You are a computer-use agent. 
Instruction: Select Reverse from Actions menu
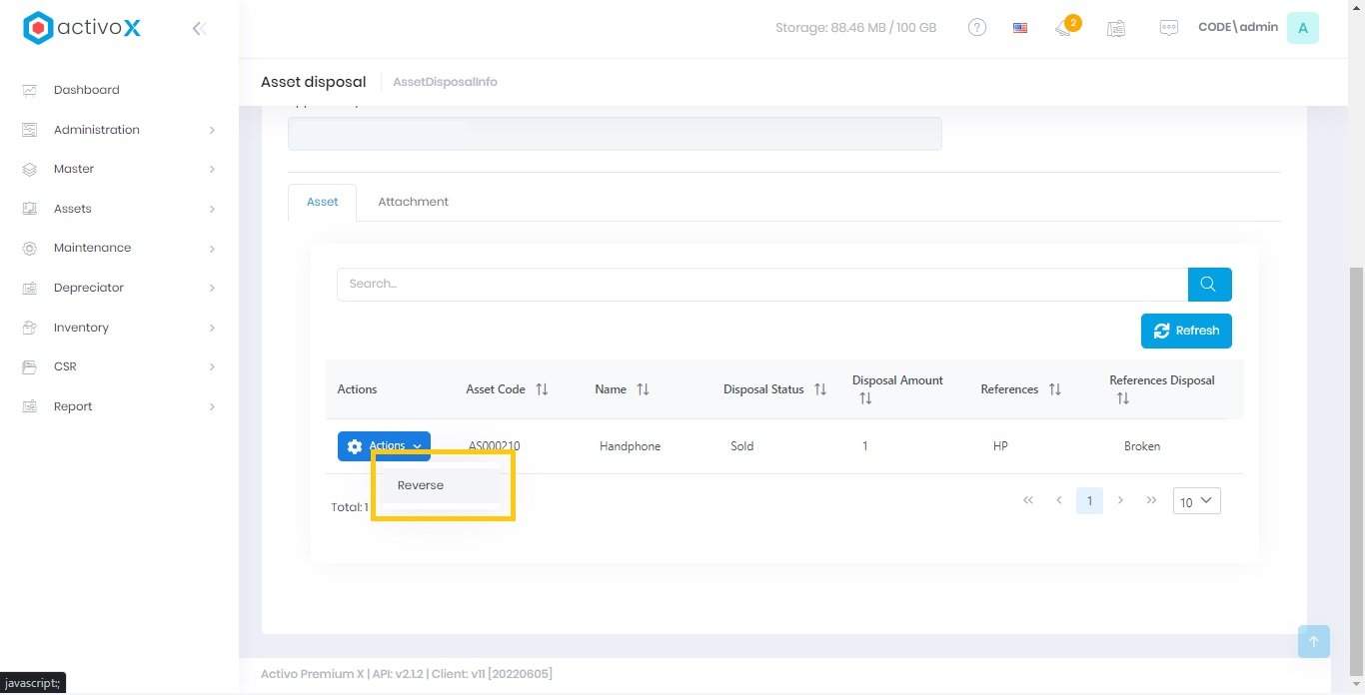421,485
